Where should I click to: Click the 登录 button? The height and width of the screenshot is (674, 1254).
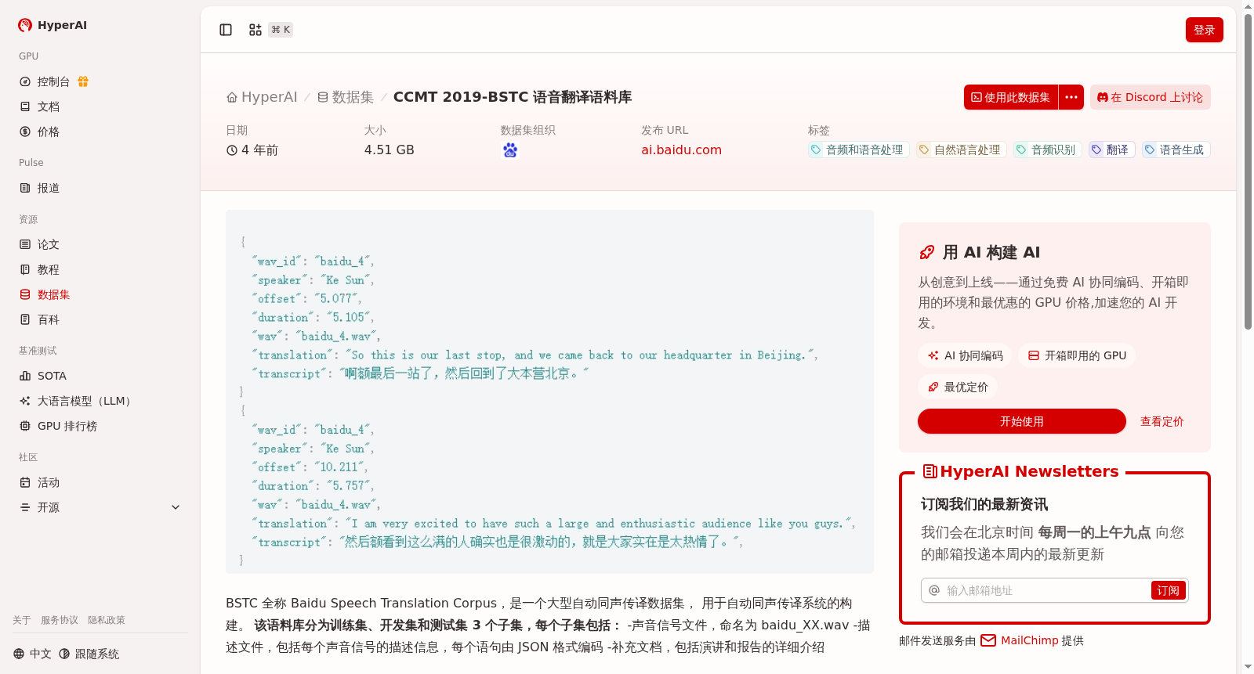point(1205,30)
